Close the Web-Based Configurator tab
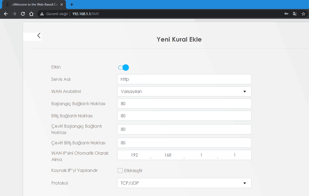309x196 pixels. 62,5
